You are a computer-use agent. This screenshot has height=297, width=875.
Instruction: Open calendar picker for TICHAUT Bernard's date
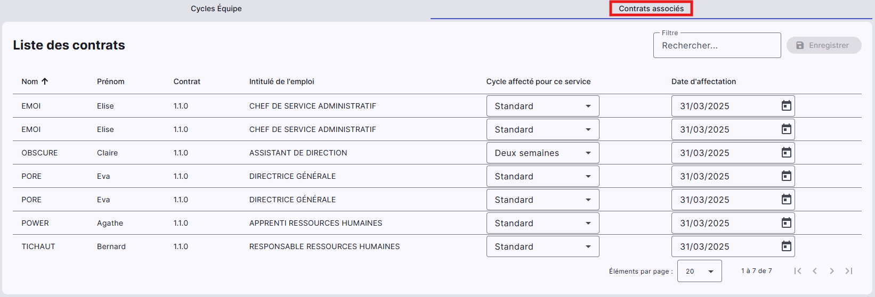pos(786,246)
